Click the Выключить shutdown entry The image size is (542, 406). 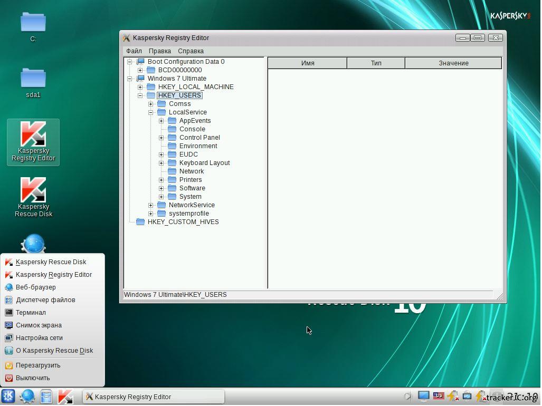pos(33,378)
